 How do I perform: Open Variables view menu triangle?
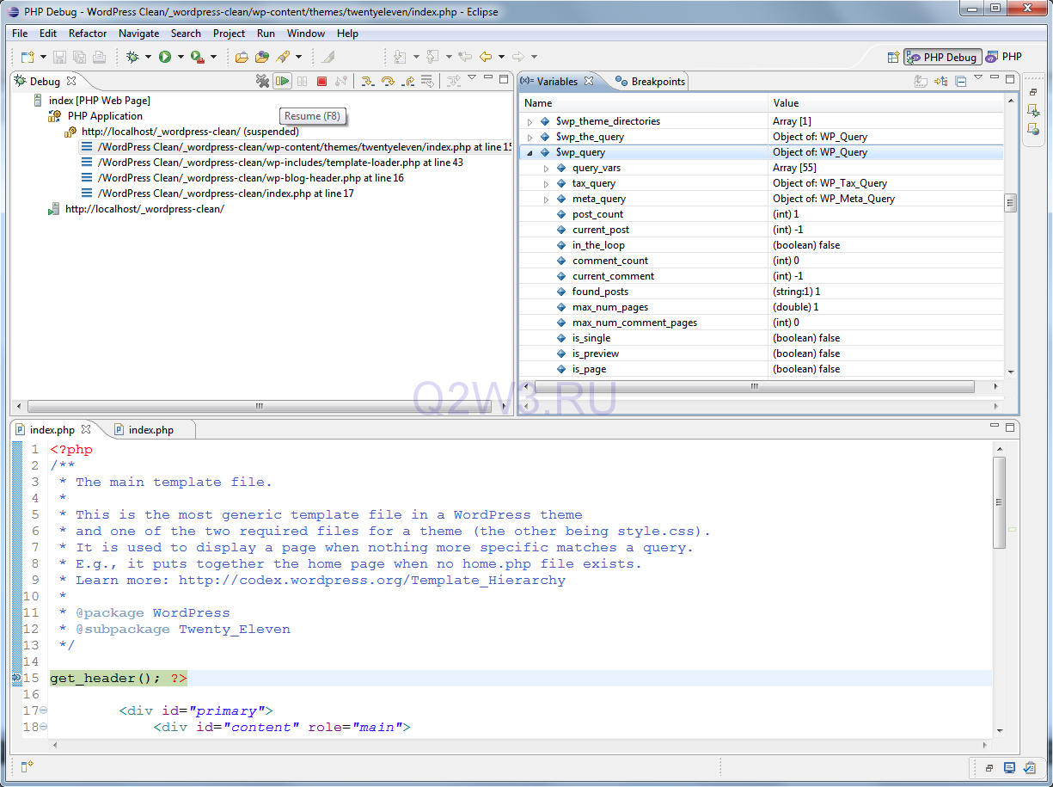pos(978,78)
